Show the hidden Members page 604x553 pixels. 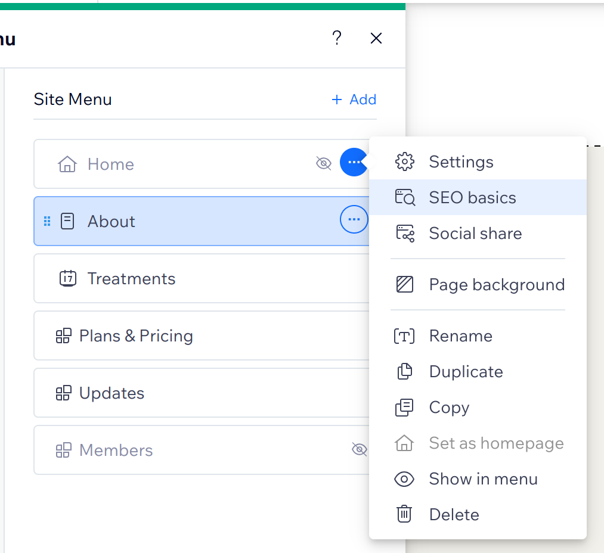click(x=360, y=450)
